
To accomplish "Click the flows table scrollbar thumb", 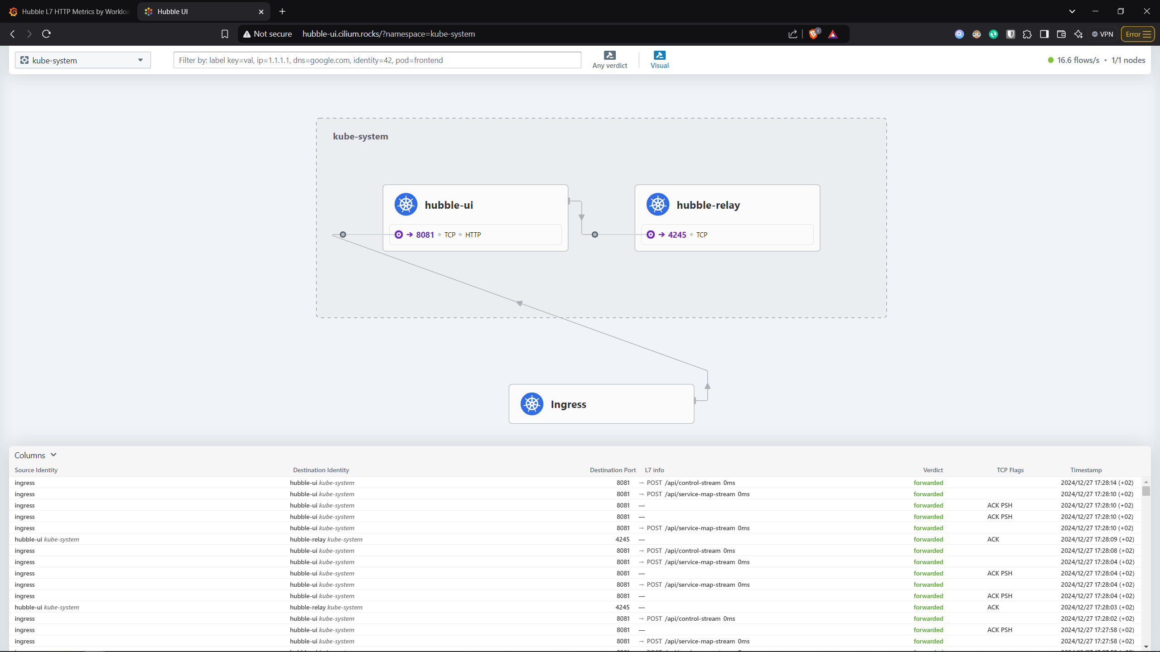I will tap(1146, 491).
